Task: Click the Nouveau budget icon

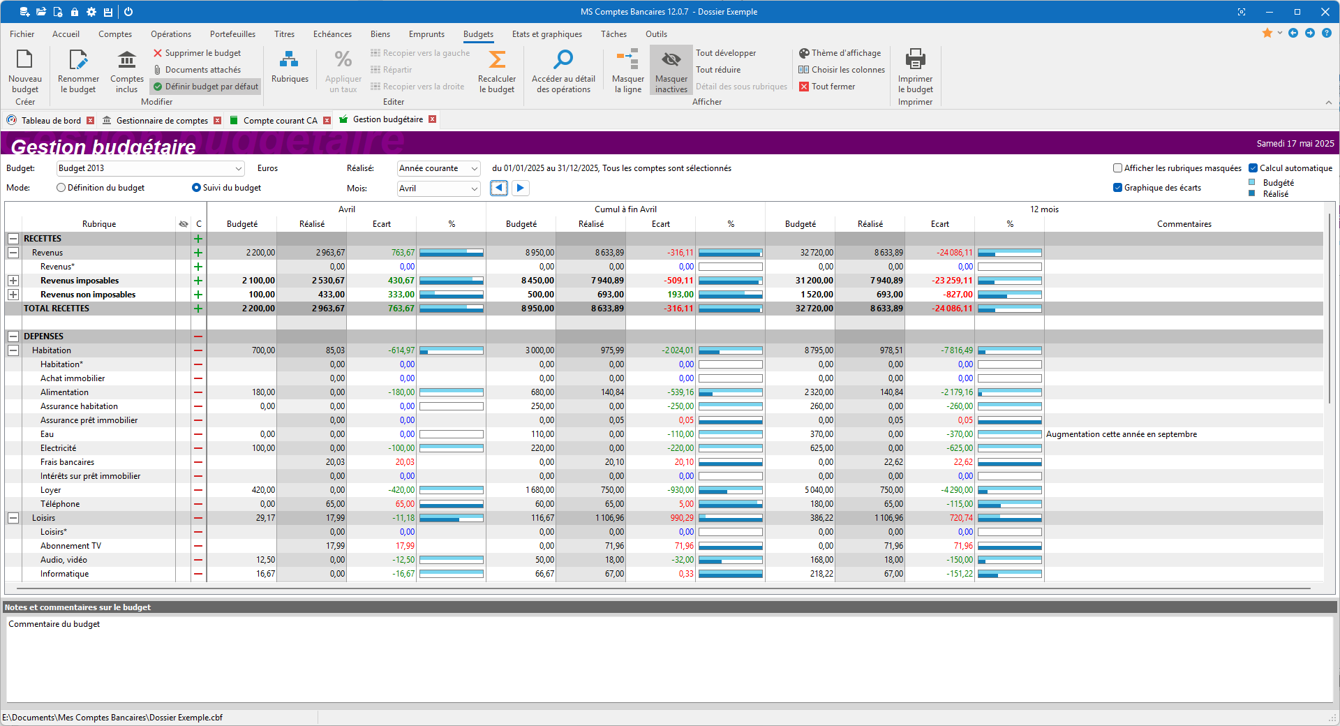Action: tap(25, 60)
